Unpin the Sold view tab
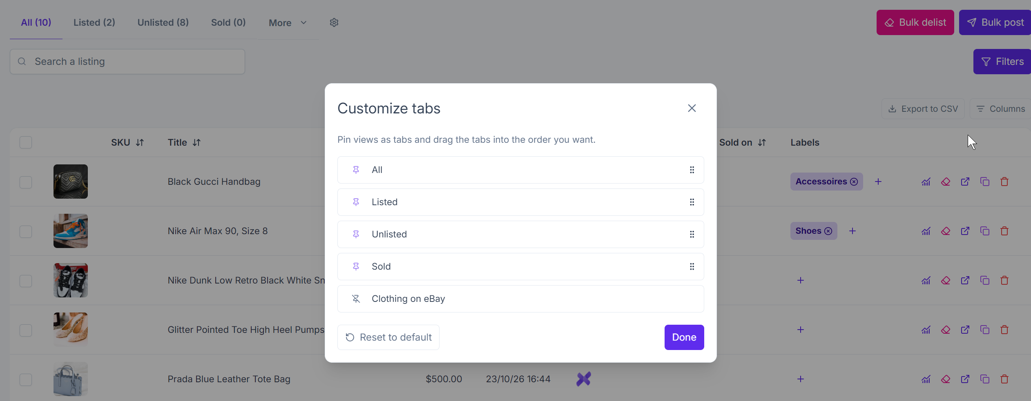This screenshot has height=401, width=1031. [x=356, y=266]
